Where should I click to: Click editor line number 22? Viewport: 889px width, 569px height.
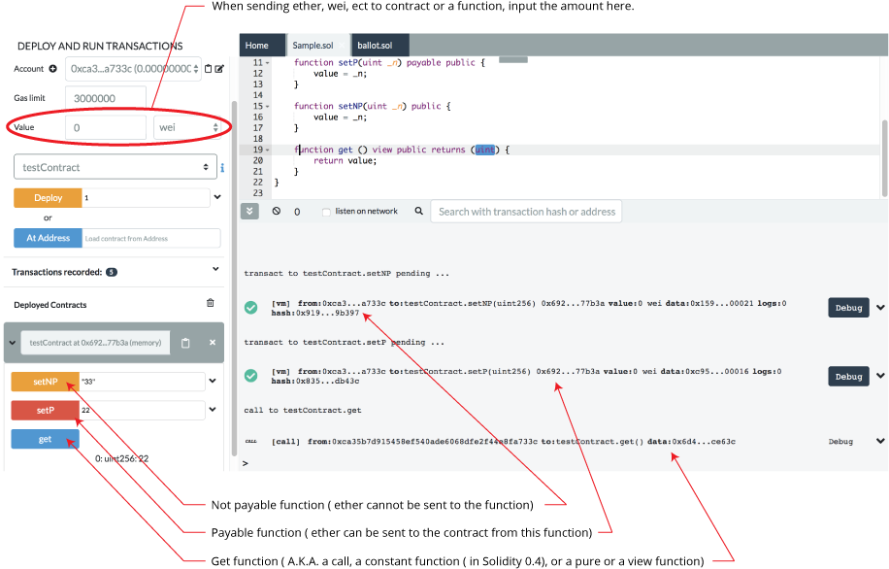[258, 183]
